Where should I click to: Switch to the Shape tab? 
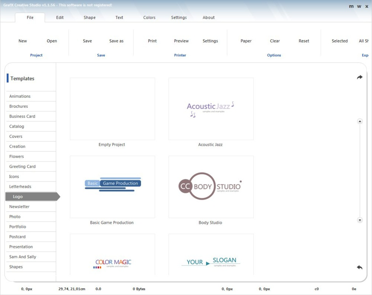pyautogui.click(x=89, y=18)
